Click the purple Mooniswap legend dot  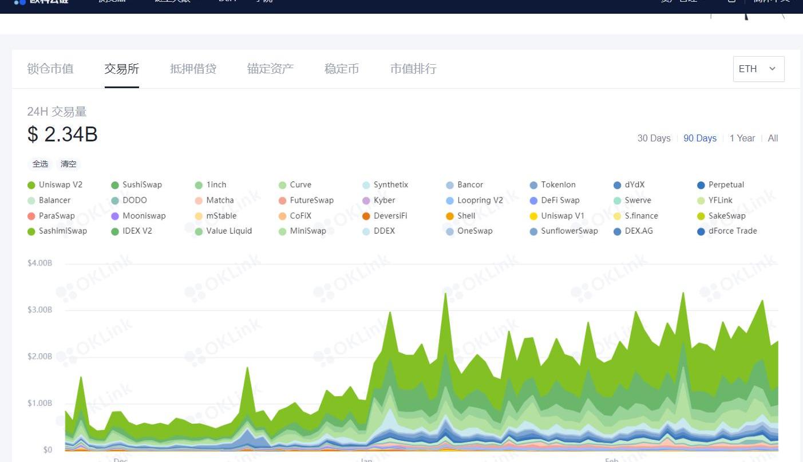coord(115,216)
